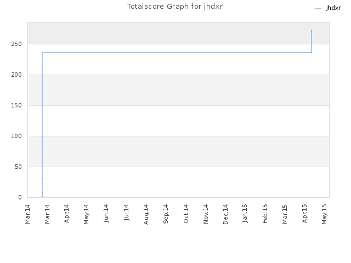351x263 pixels.
Task: Click the blue legend line marker for jhdxr
Action: coord(318,9)
